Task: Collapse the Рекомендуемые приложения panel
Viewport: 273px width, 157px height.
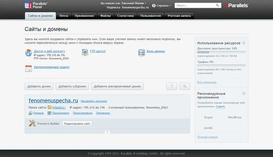Action: 244,94
